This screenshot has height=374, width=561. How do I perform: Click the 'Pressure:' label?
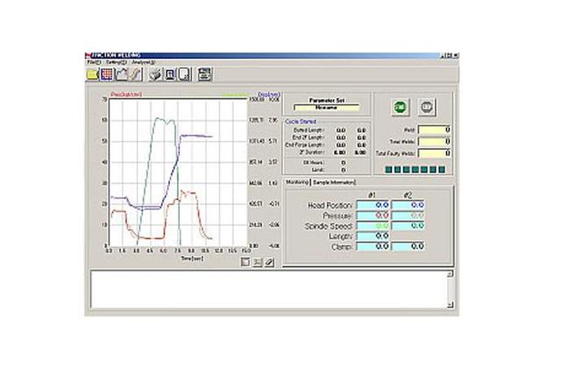337,216
